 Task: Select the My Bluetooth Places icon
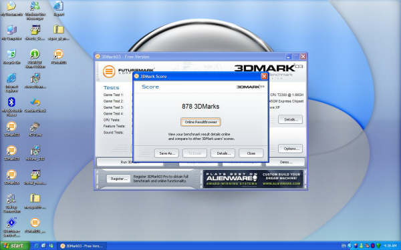tap(11, 107)
